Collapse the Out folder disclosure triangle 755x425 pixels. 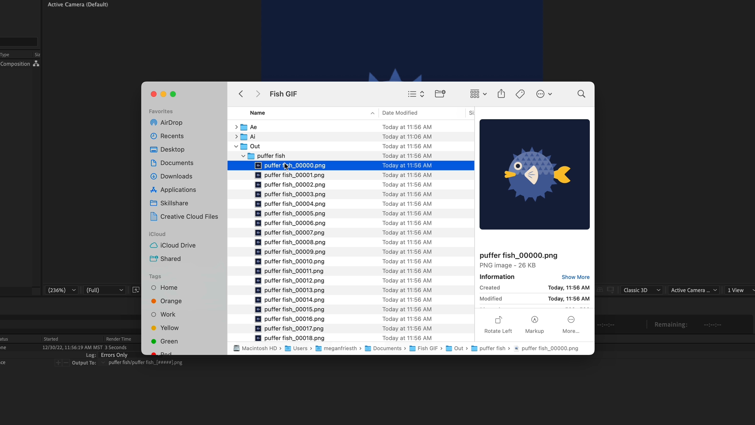click(x=236, y=146)
